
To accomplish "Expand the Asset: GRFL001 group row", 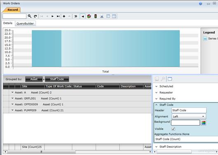I will pyautogui.click(x=12, y=98).
